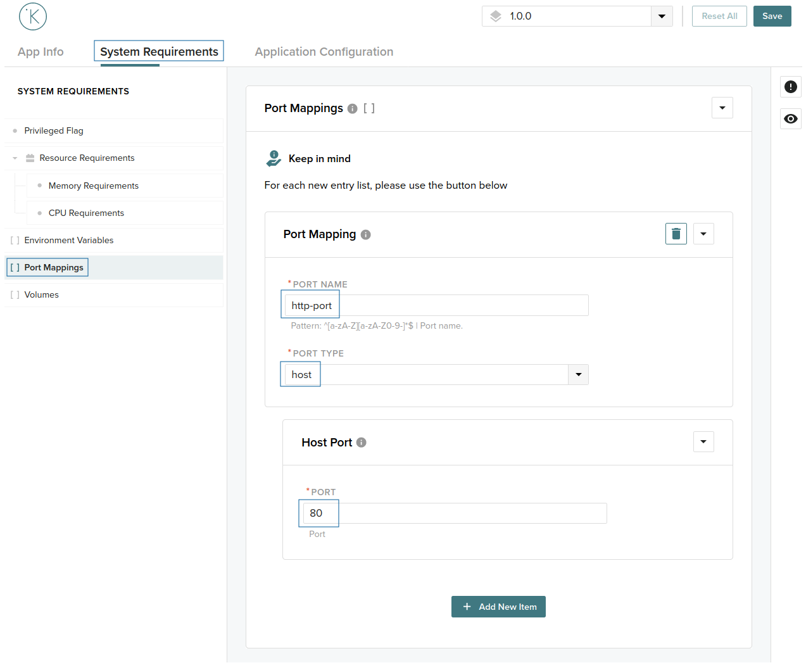Click Reset All button
This screenshot has width=806, height=670.
pos(719,16)
